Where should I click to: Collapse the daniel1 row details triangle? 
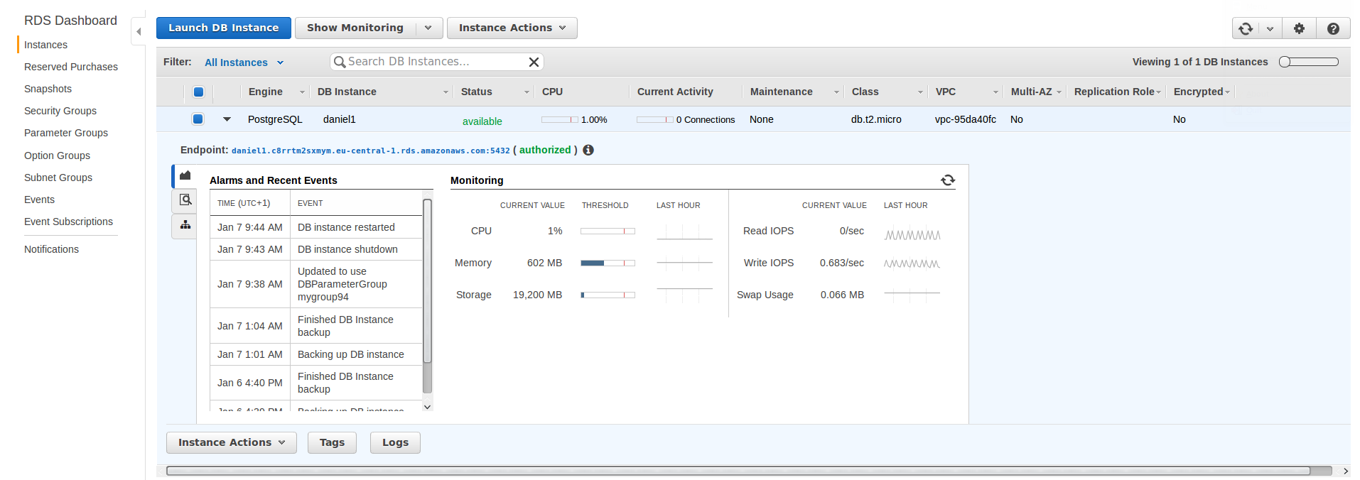pyautogui.click(x=227, y=119)
